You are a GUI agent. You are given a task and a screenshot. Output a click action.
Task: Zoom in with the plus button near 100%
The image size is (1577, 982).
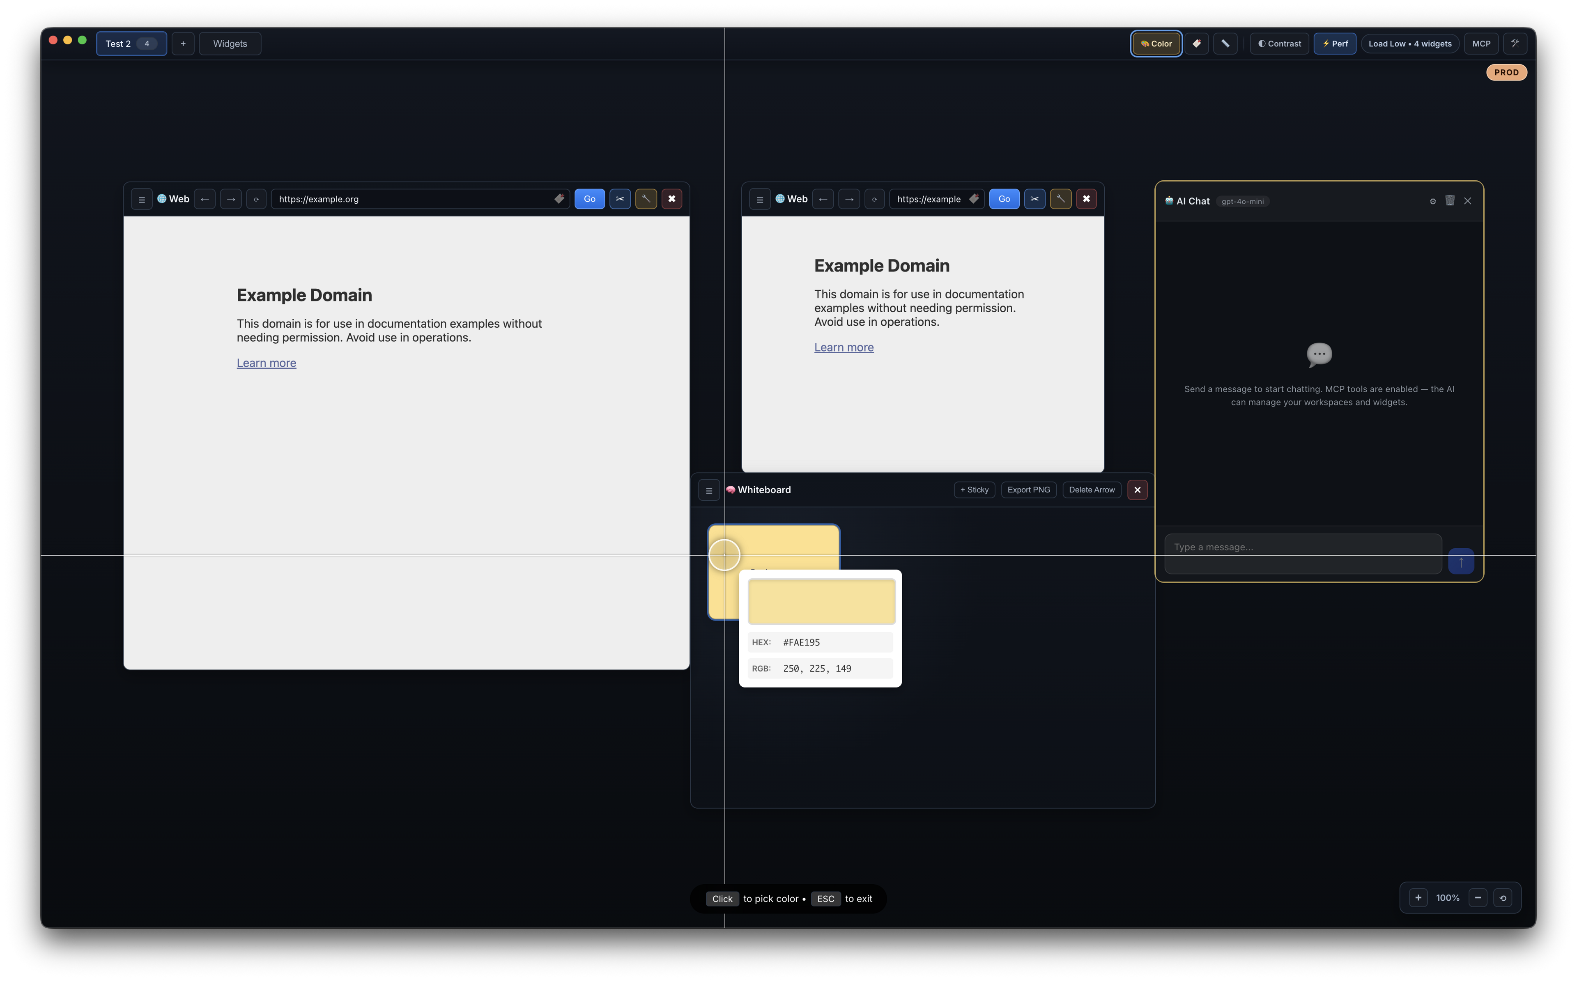click(x=1418, y=897)
